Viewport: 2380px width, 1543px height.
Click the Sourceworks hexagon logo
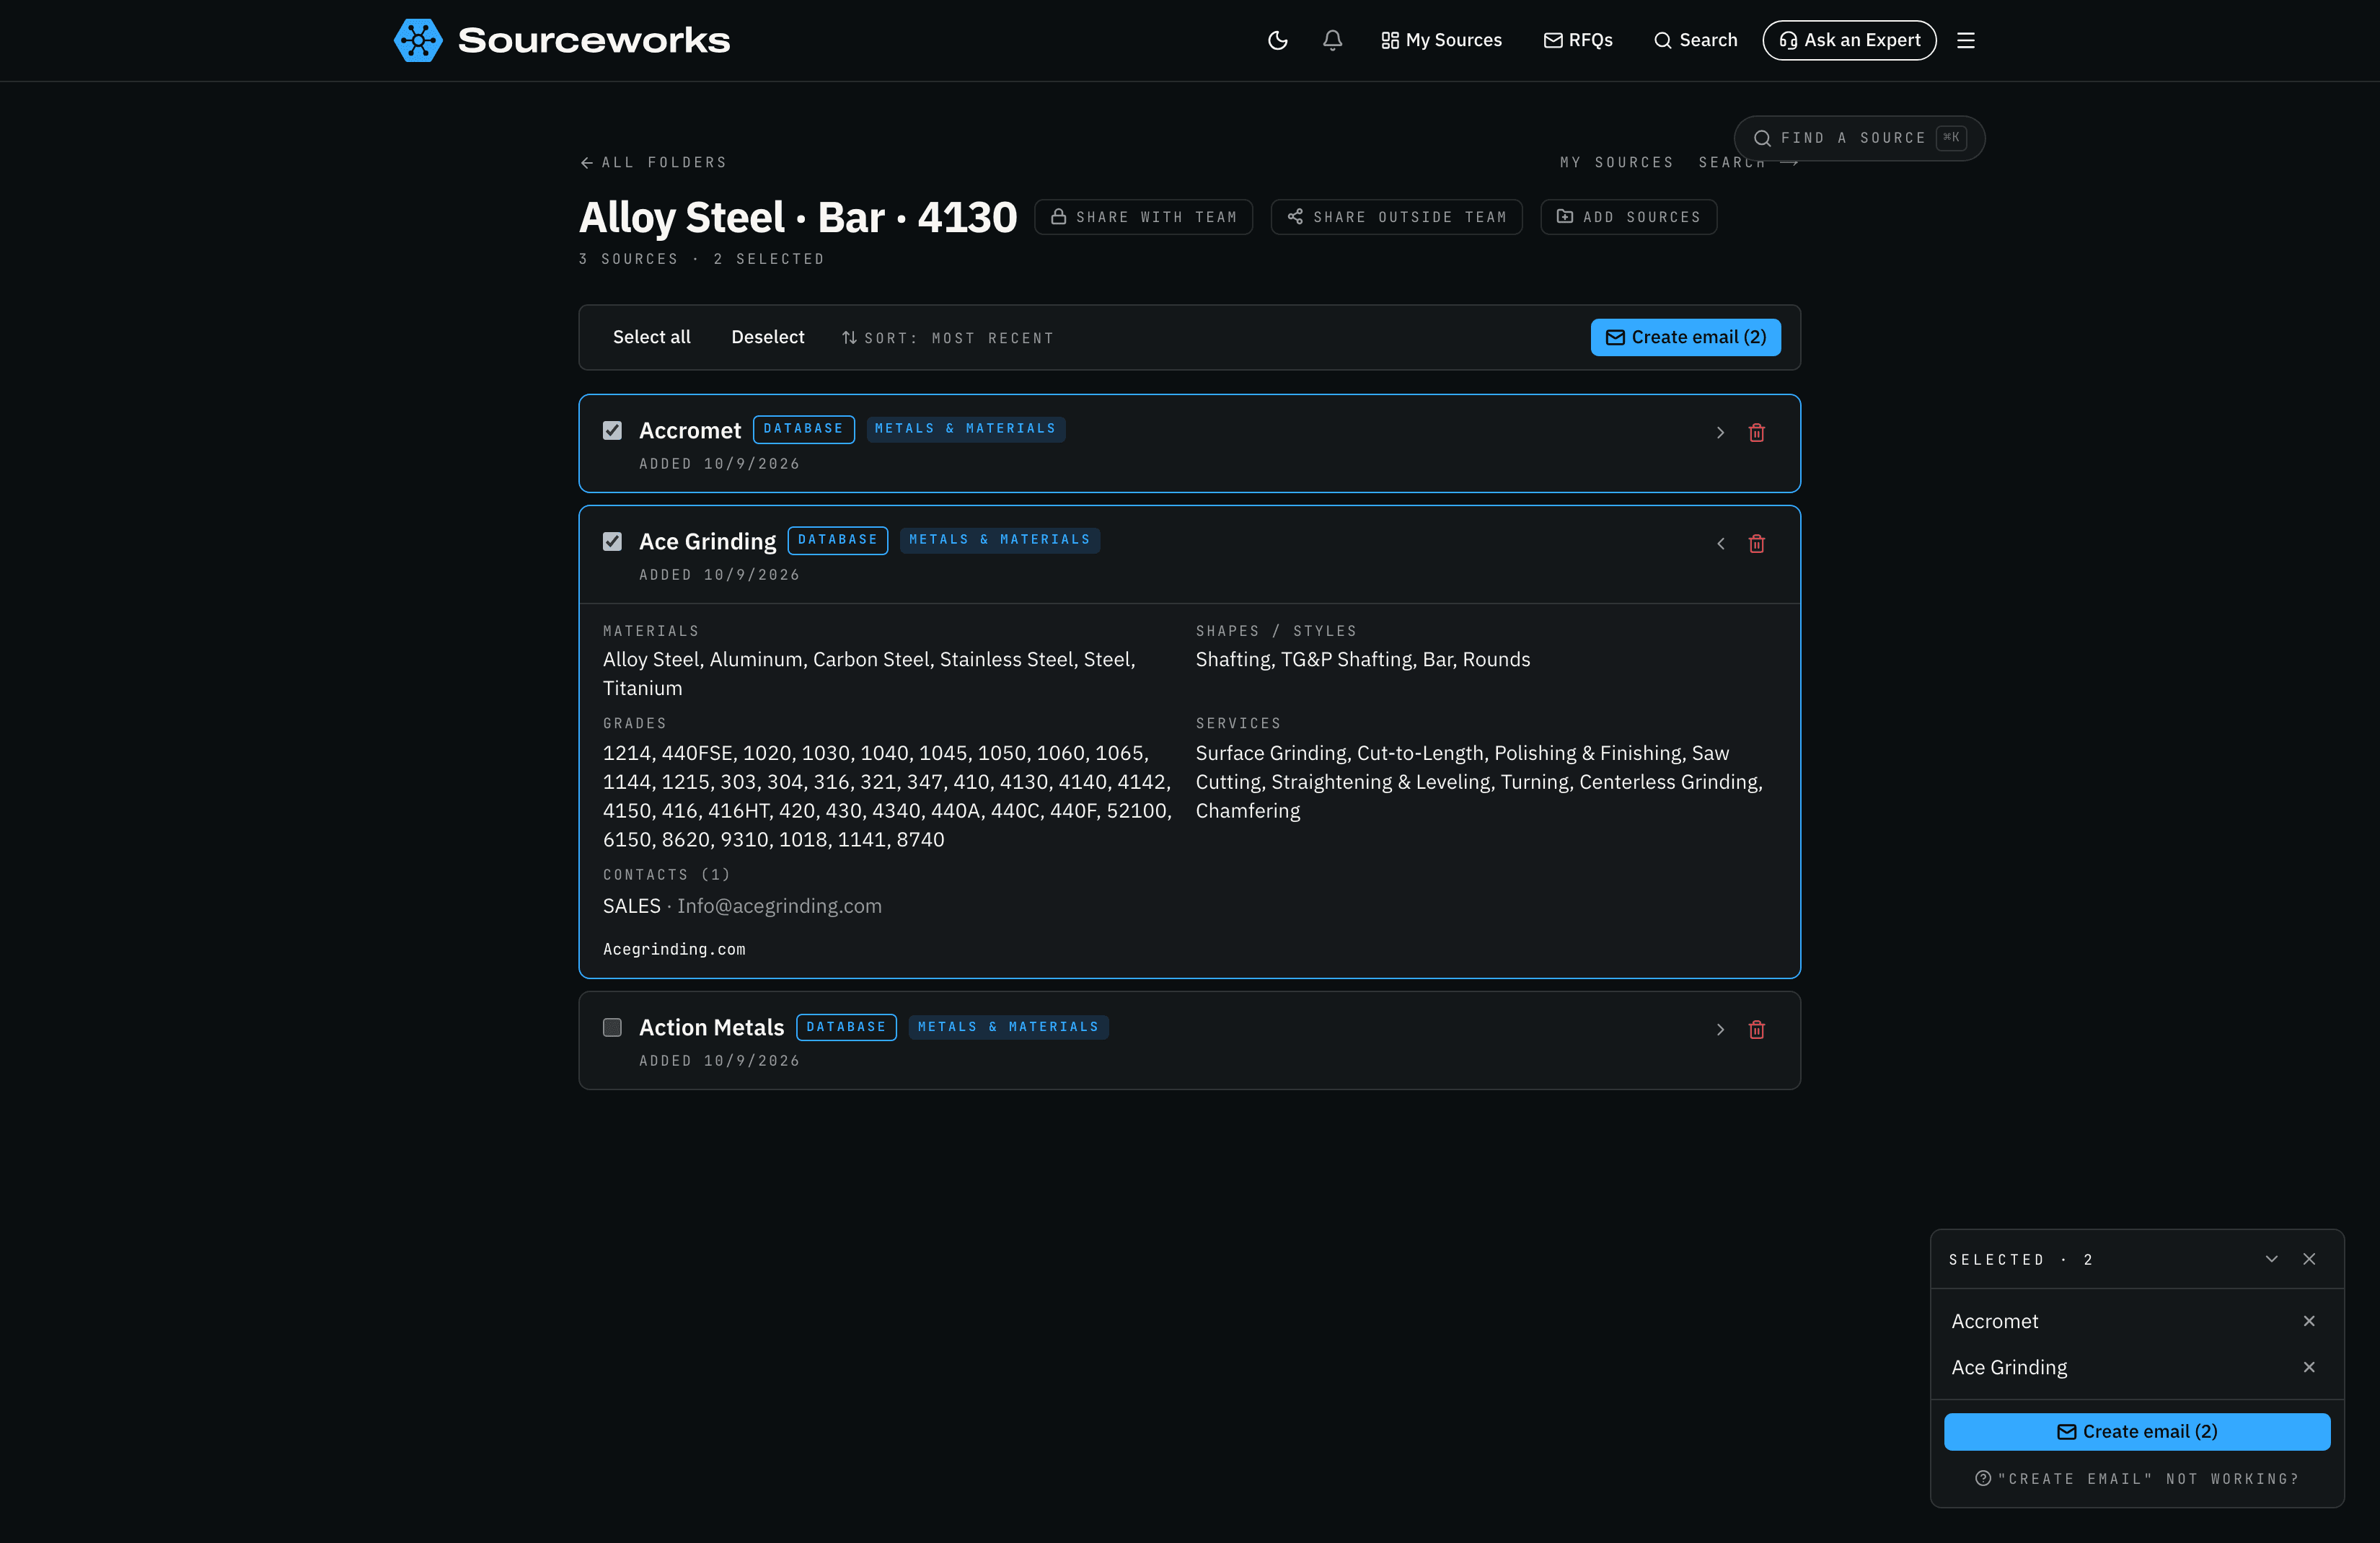pos(418,40)
